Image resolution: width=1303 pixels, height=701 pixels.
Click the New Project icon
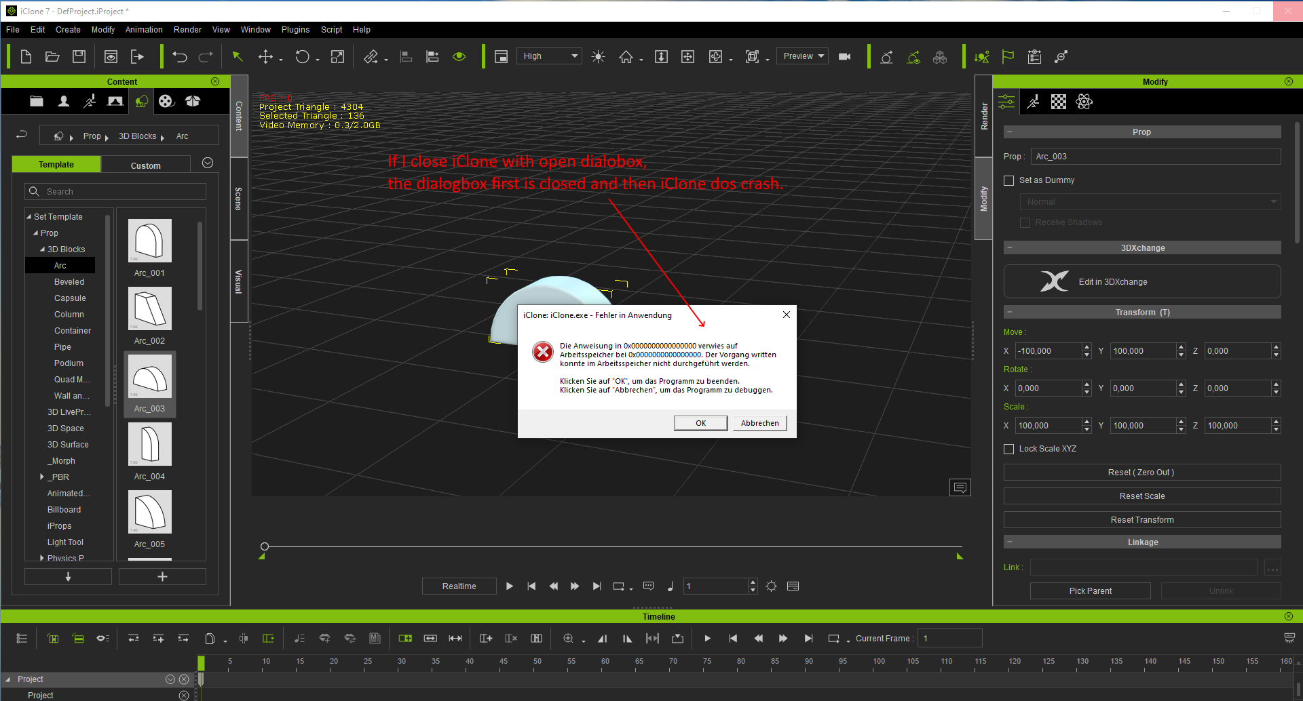[x=26, y=57]
